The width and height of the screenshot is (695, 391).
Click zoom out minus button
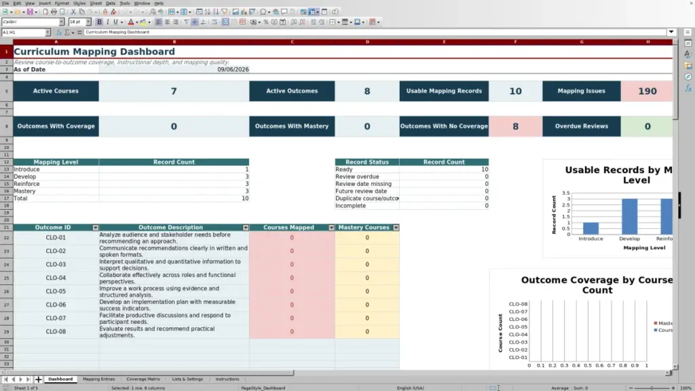pos(631,388)
